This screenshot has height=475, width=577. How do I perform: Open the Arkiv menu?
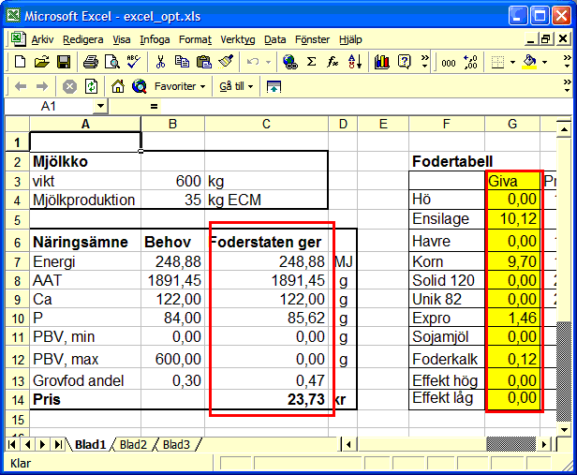[42, 39]
